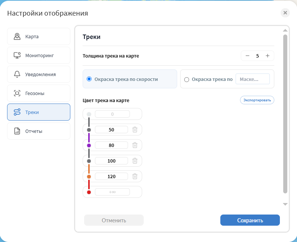
Task: Click the Мониторинг monitor icon
Action: click(x=17, y=55)
